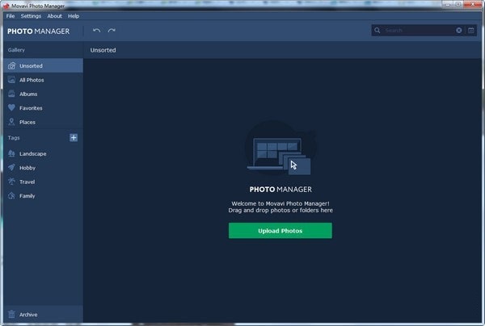Click the Gallery section heading
Viewport: 485px width, 326px height.
pos(16,50)
